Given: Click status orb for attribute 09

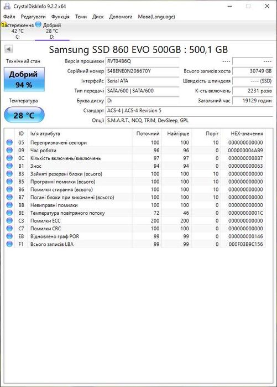Looking at the screenshot, I should (9, 150).
